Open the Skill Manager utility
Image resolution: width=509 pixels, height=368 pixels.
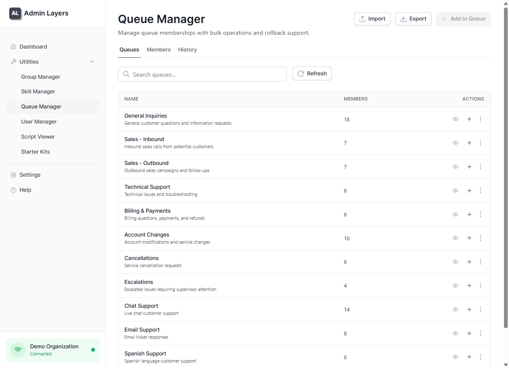(x=38, y=91)
